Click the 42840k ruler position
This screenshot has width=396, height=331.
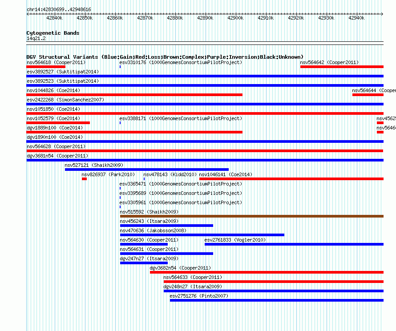click(x=54, y=18)
